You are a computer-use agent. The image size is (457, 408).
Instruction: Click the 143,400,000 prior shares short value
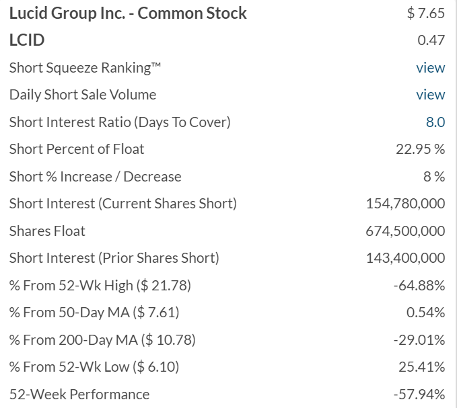point(405,258)
